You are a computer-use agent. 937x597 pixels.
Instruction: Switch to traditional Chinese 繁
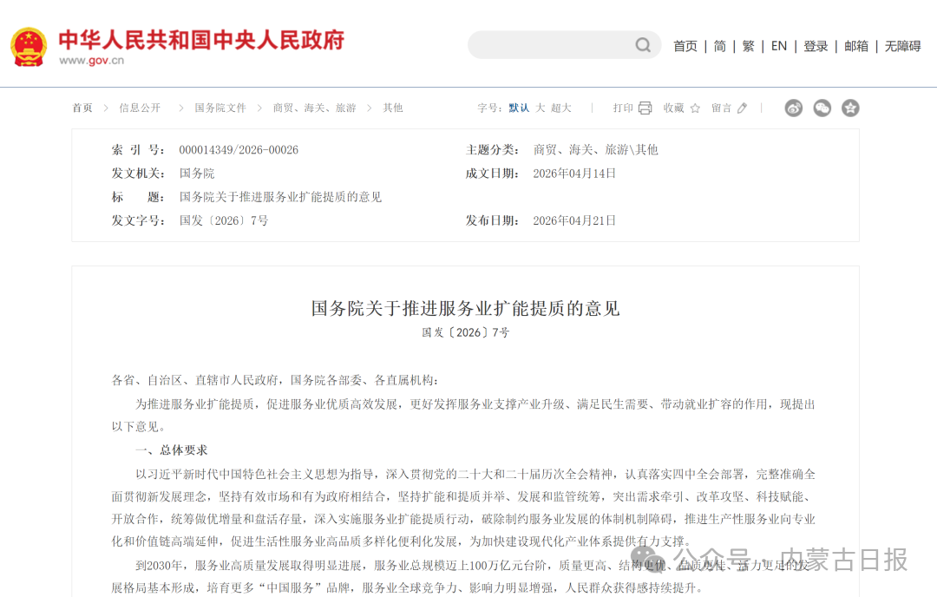pyautogui.click(x=748, y=46)
